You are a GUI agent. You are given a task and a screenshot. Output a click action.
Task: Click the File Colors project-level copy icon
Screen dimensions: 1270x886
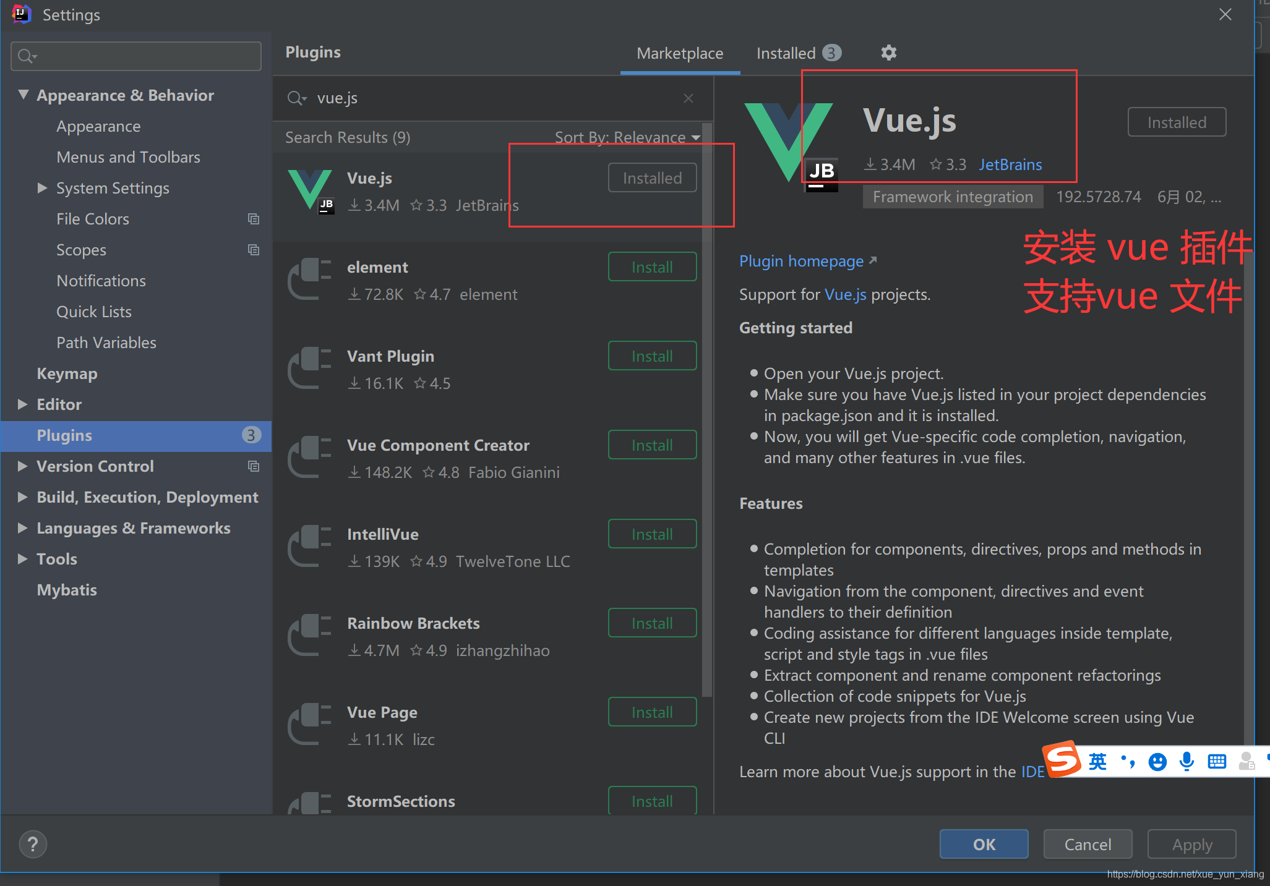(x=254, y=219)
